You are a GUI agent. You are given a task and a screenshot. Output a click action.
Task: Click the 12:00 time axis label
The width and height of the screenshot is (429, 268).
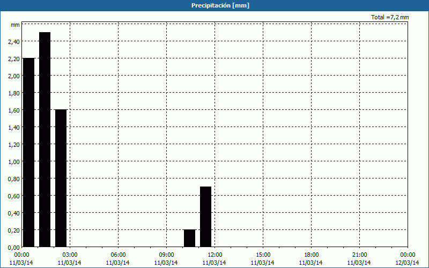pyautogui.click(x=214, y=255)
